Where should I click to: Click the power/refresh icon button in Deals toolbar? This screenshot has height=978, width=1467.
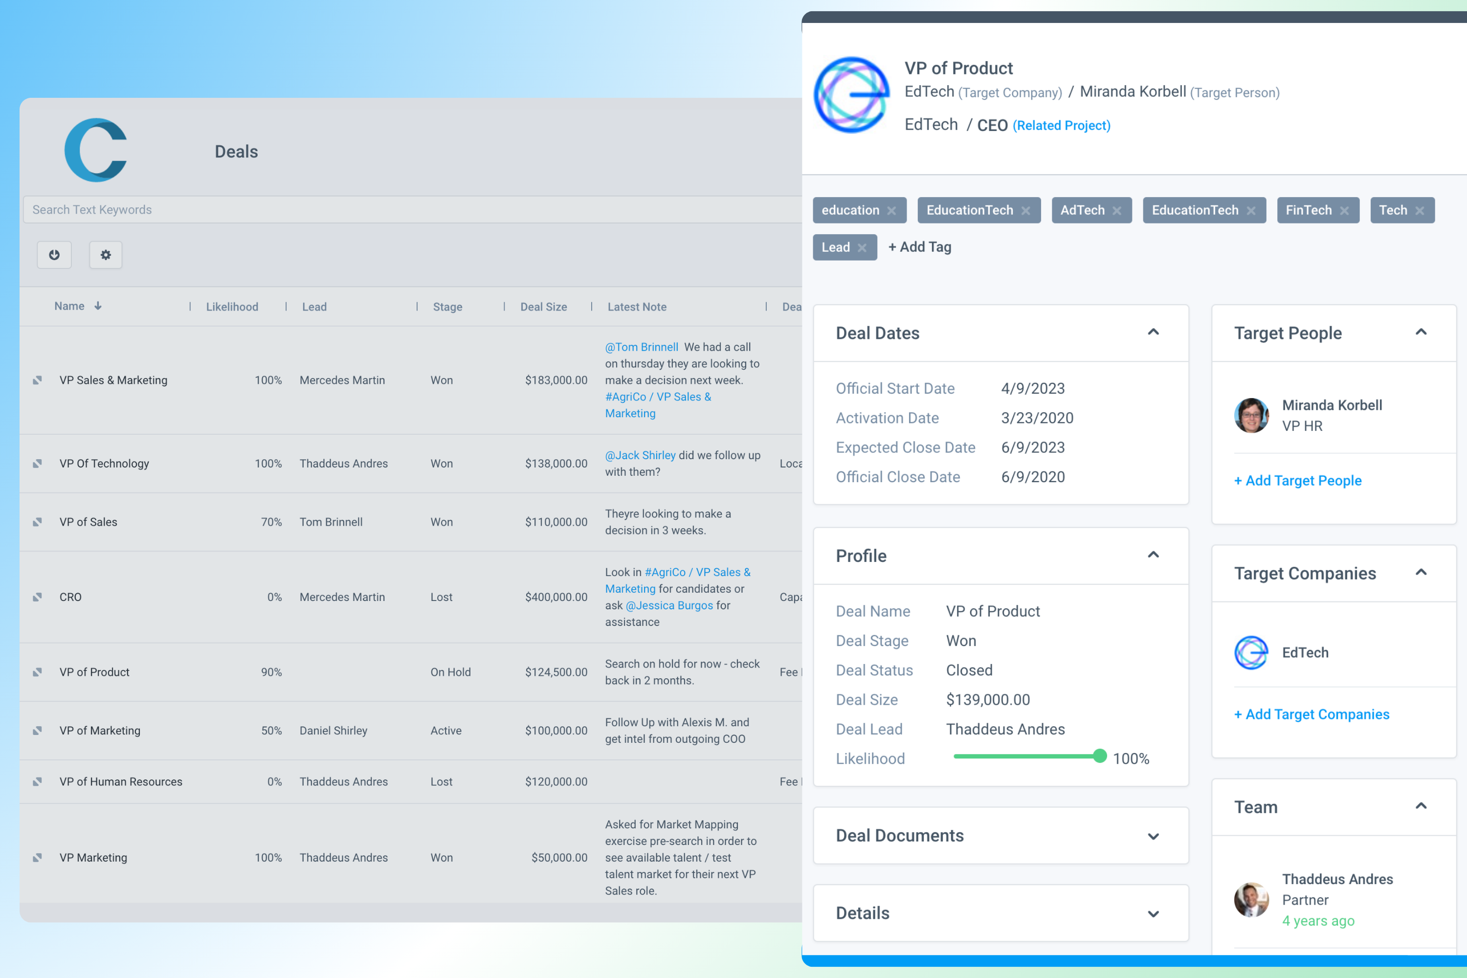[54, 254]
